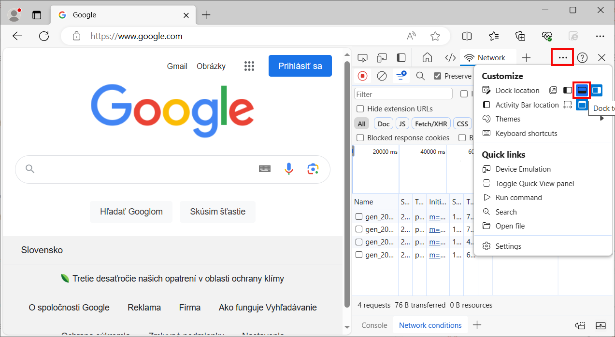Stop recording network log
Image resolution: width=615 pixels, height=337 pixels.
(x=363, y=76)
